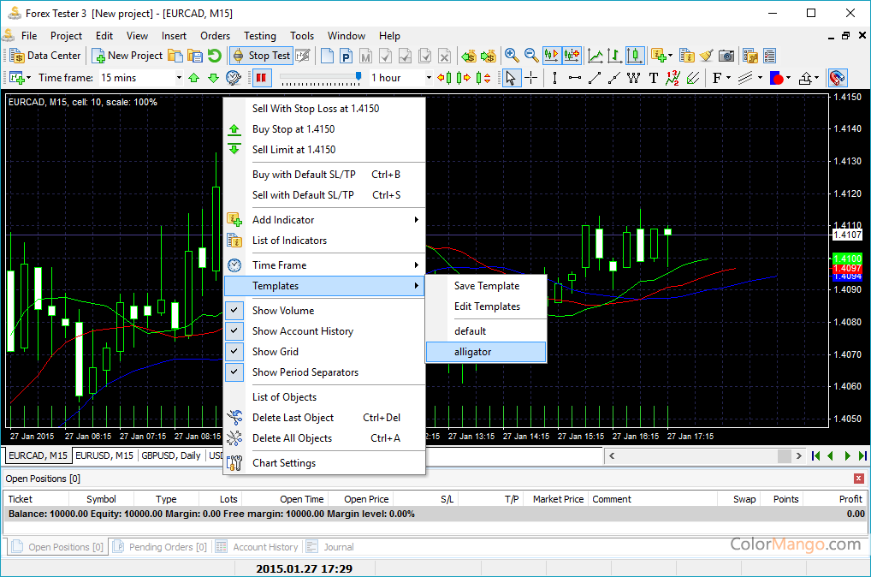The width and height of the screenshot is (871, 577).
Task: Select the wave symbols 123 tool
Action: tap(673, 78)
